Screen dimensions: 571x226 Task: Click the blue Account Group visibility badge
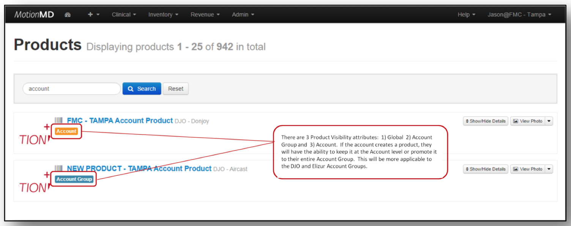74,179
